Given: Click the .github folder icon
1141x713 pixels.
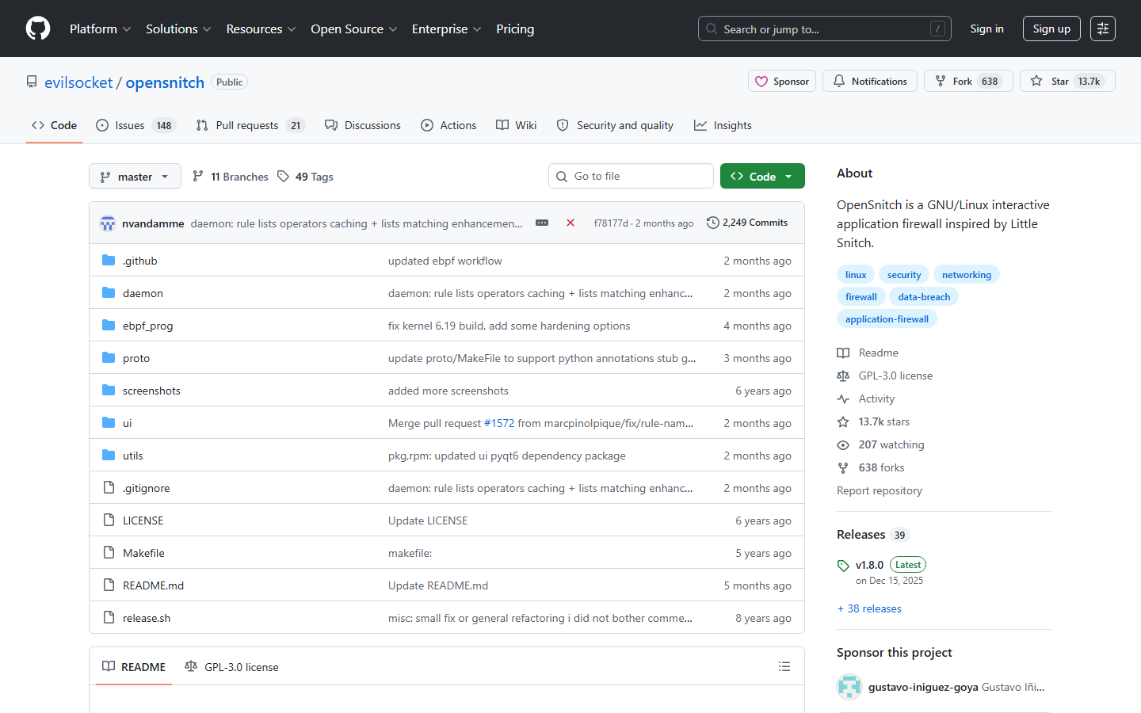Looking at the screenshot, I should pyautogui.click(x=109, y=261).
